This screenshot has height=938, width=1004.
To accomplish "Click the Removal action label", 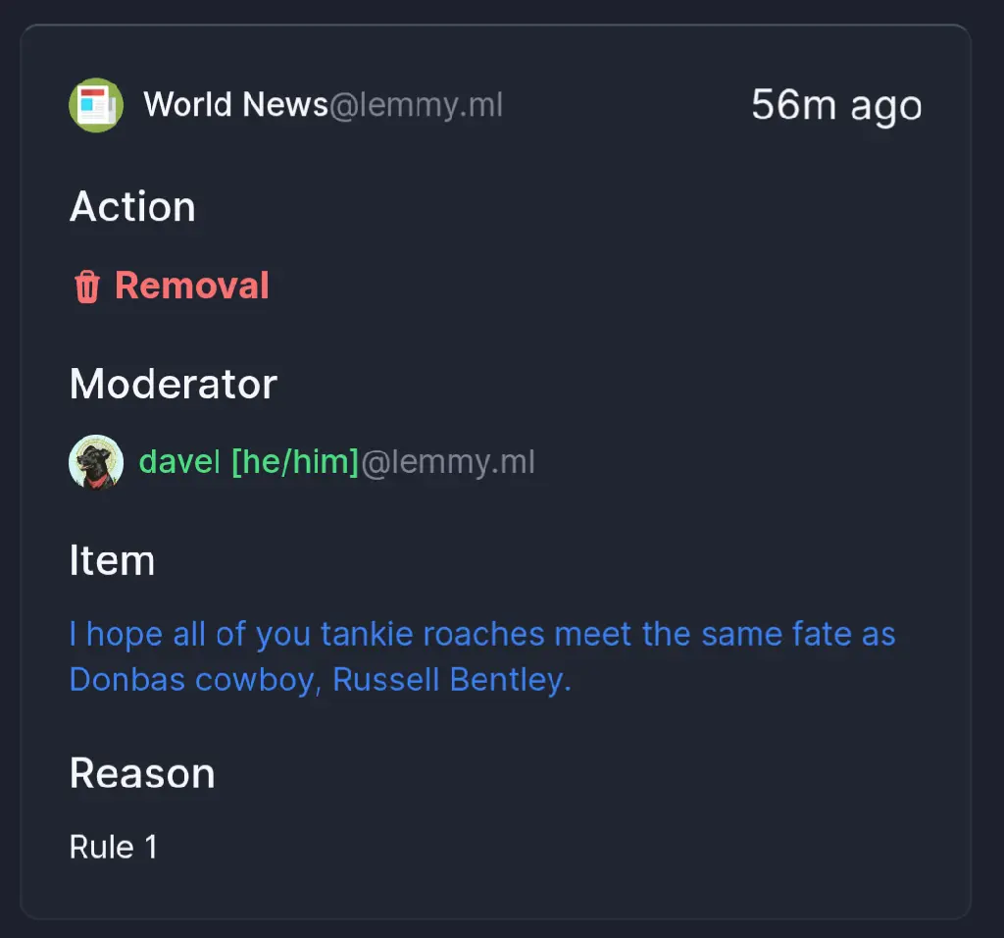I will tap(191, 286).
